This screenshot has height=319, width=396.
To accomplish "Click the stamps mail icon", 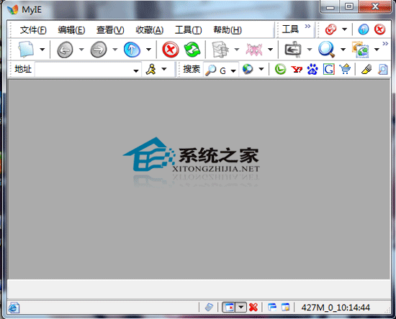I will (x=361, y=50).
